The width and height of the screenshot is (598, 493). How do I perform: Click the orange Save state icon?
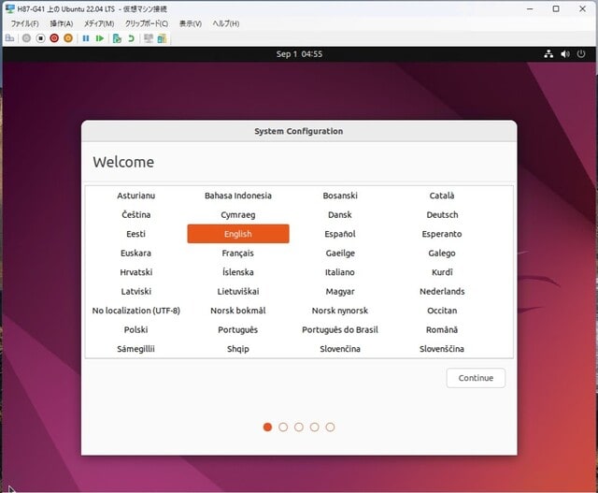pyautogui.click(x=68, y=38)
